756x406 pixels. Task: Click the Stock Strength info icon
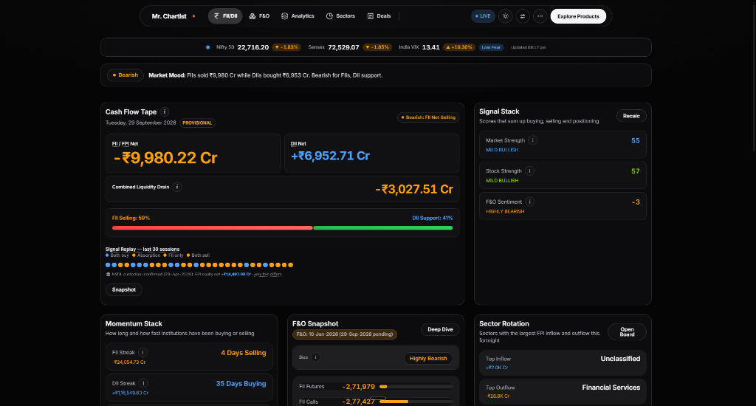[529, 171]
